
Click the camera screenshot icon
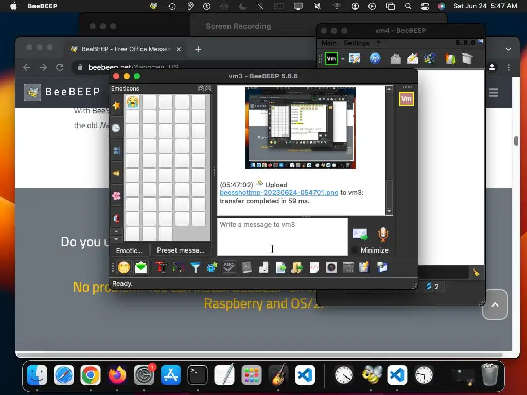coord(331,267)
